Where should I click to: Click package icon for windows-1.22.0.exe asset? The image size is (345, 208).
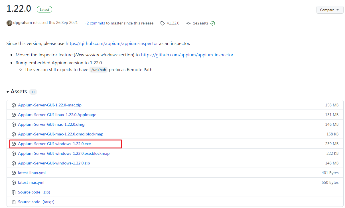pos(13,144)
